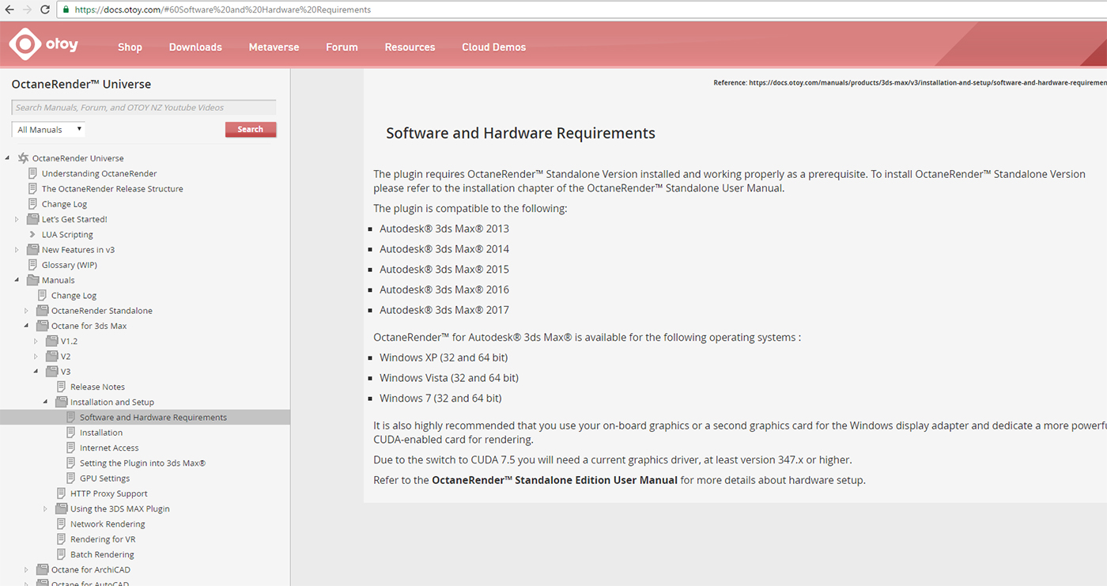Open the Downloads menu item
Screen dimensions: 1107x586
(195, 47)
